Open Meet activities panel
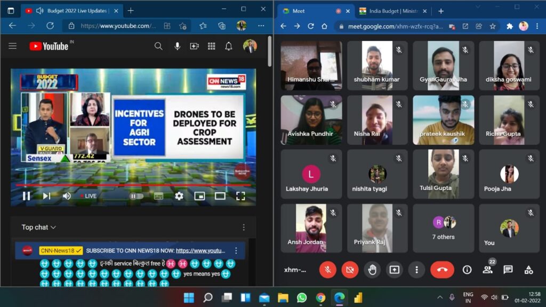Image resolution: width=546 pixels, height=307 pixels. pos(528,270)
